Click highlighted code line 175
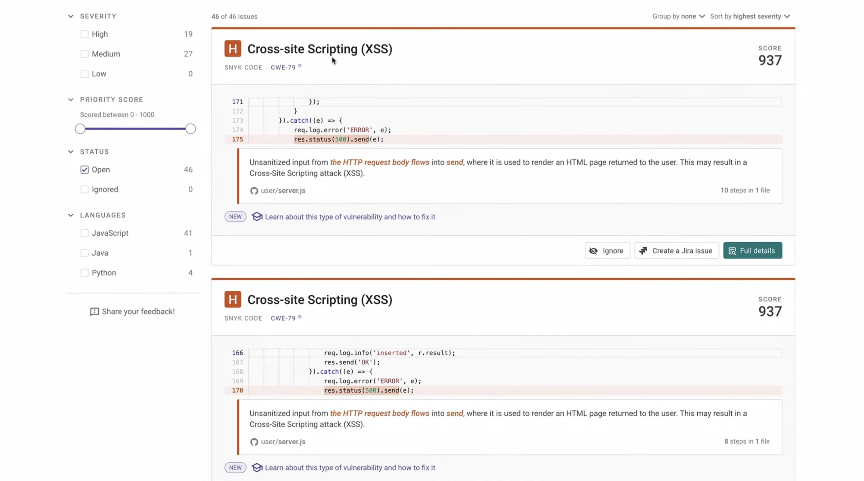The height and width of the screenshot is (481, 864). point(503,139)
